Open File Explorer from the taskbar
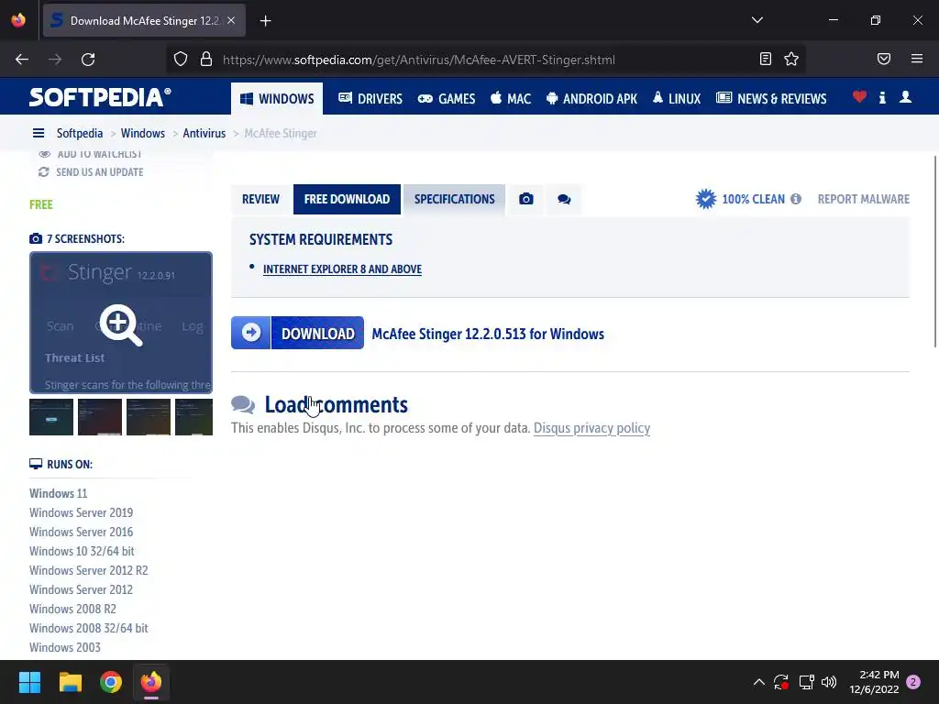 pos(70,682)
